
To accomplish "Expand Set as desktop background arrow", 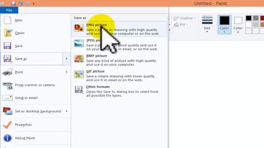I will 67,111.
